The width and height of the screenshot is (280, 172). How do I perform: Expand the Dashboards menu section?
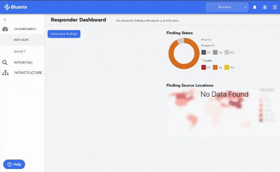[25, 29]
